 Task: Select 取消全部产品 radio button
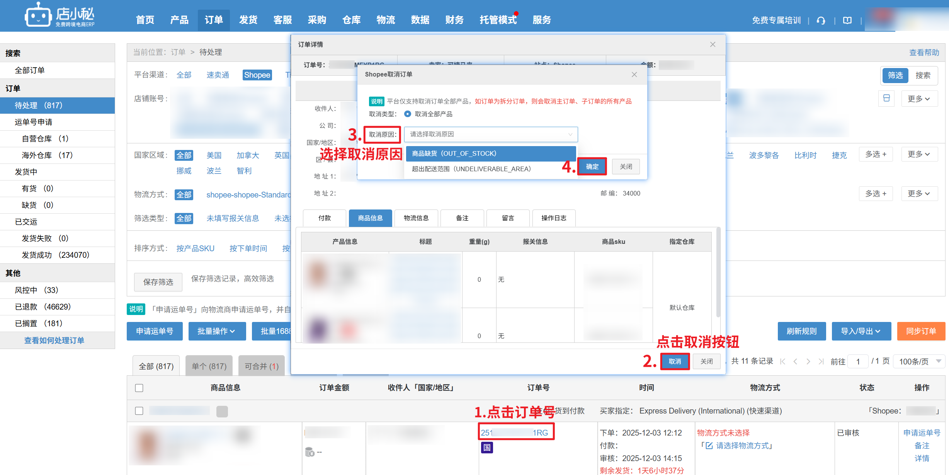(x=407, y=114)
